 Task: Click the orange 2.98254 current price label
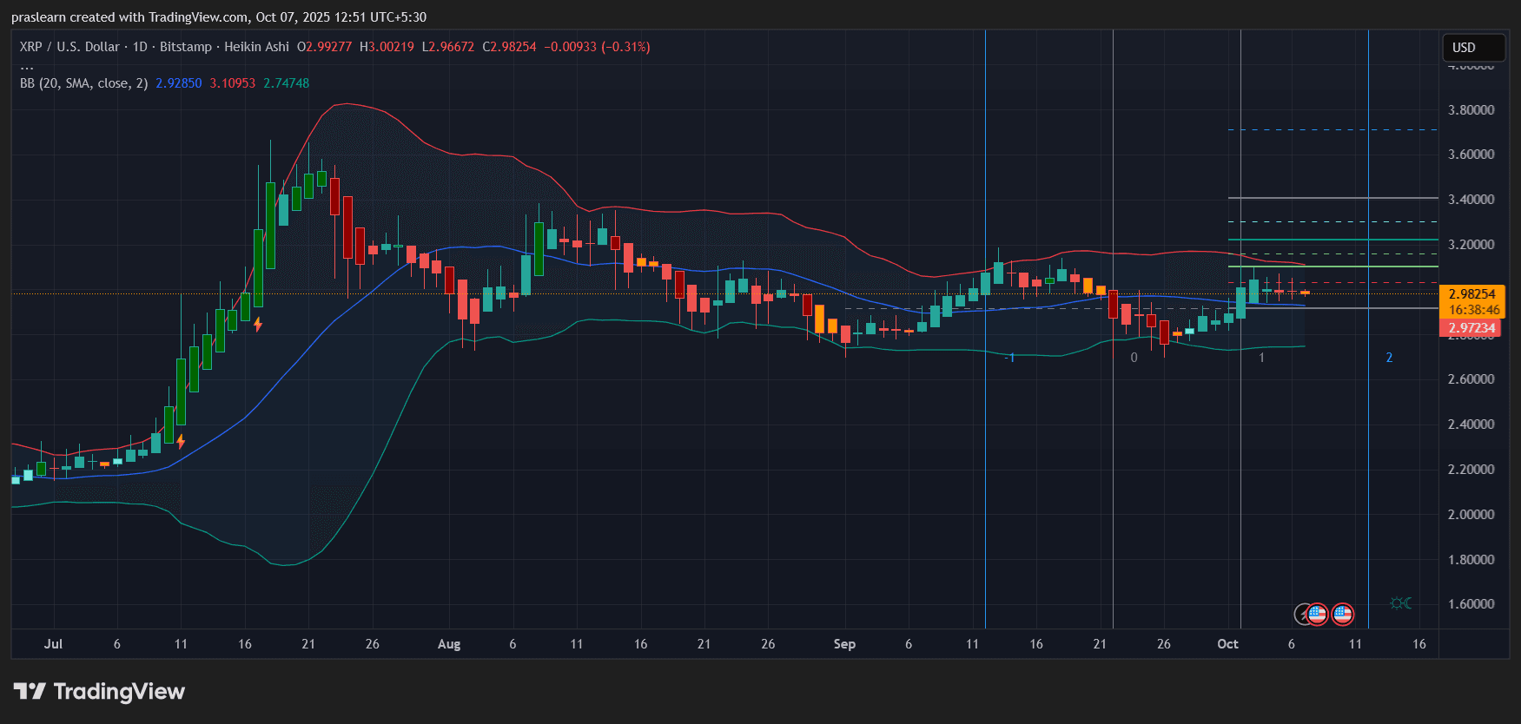(1471, 294)
